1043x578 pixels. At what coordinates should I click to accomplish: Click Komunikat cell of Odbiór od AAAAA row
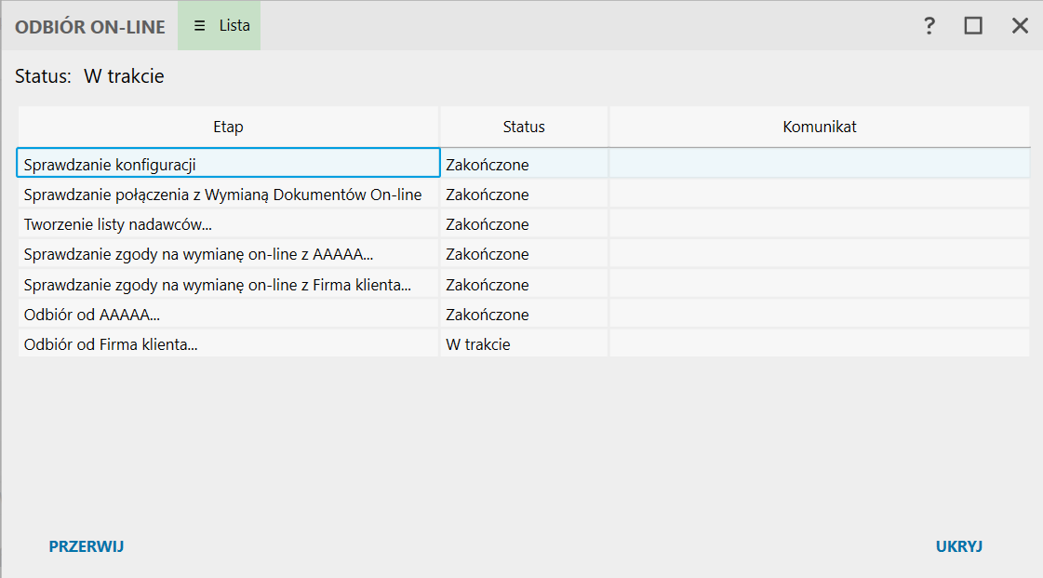pyautogui.click(x=819, y=315)
